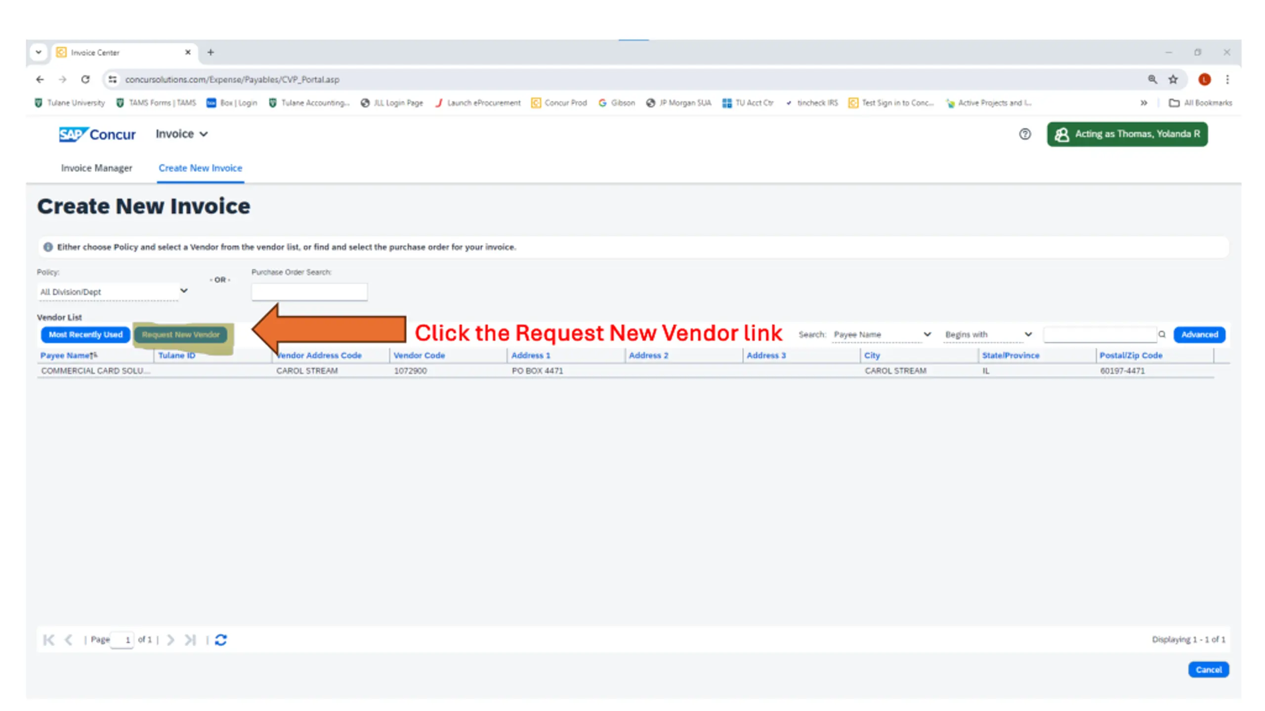The width and height of the screenshot is (1265, 711).
Task: Go to last page of vendor list
Action: pyautogui.click(x=190, y=640)
